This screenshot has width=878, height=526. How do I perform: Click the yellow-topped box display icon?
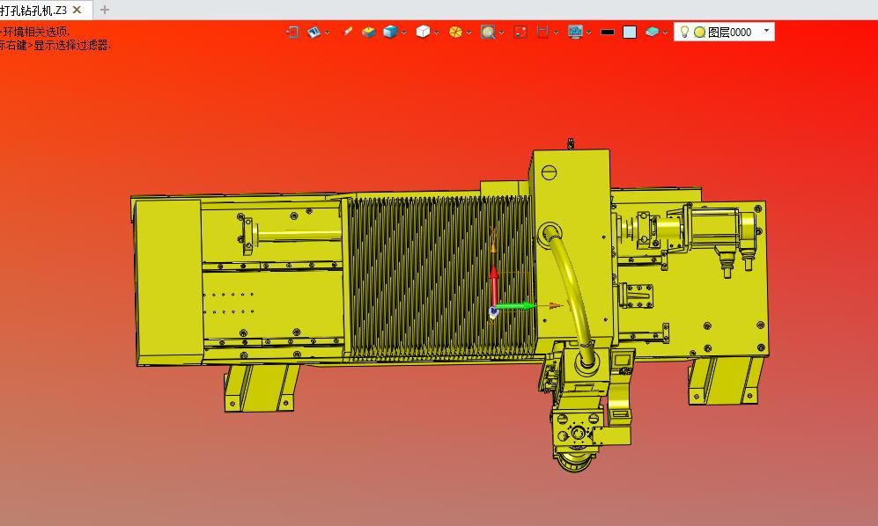[368, 32]
